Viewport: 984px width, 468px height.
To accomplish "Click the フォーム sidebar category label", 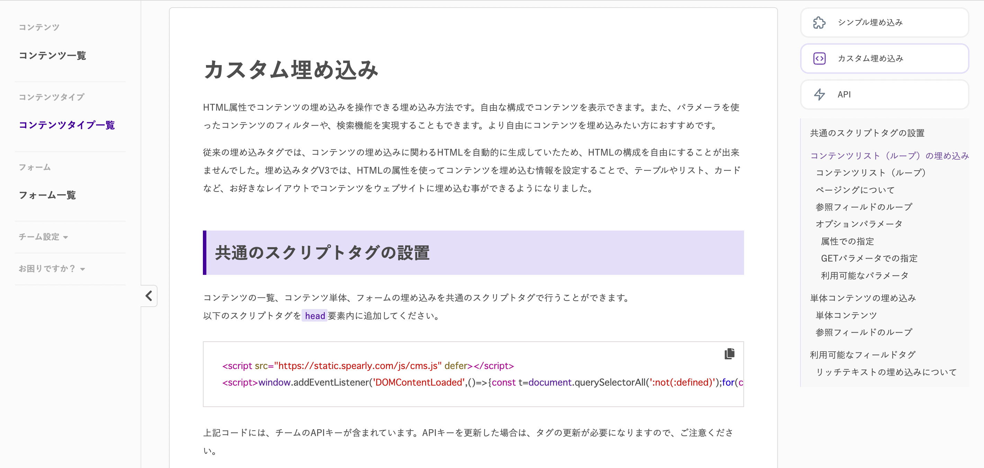I will 35,167.
